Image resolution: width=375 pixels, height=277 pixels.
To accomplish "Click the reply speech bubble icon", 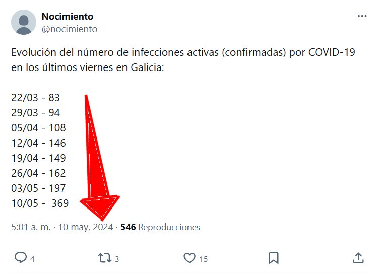I will 21,258.
